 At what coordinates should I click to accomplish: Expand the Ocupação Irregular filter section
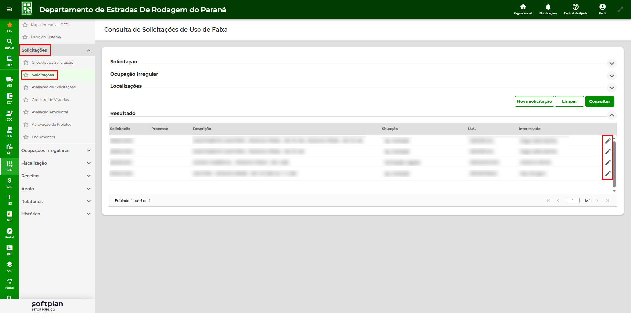pos(611,76)
